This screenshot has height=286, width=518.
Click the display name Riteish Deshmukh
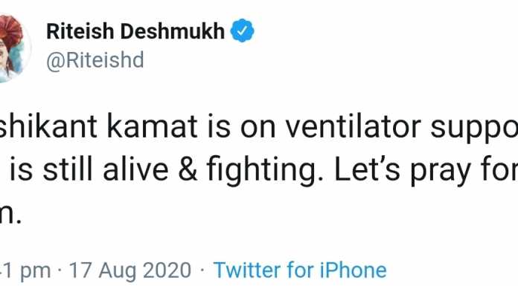pyautogui.click(x=135, y=31)
